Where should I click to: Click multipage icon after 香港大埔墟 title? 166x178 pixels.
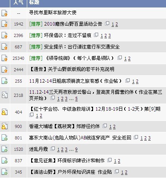pos(104,126)
